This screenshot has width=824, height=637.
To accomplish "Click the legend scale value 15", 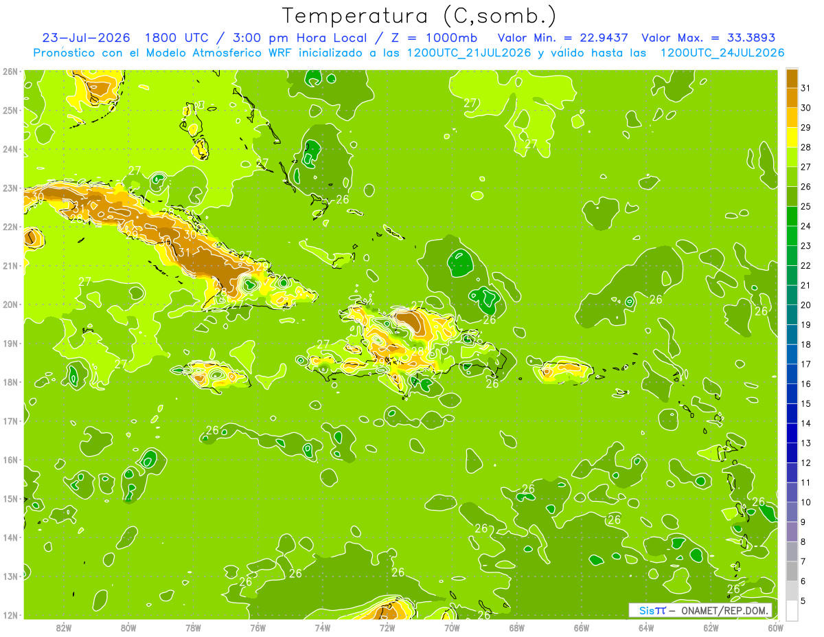I will (x=805, y=403).
